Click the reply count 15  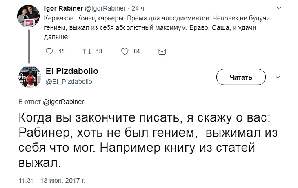tap(62, 51)
